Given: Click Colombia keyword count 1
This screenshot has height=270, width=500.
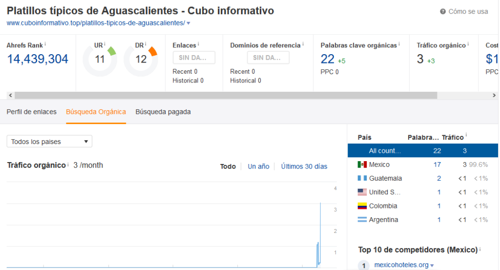Looking at the screenshot, I should pyautogui.click(x=439, y=206).
